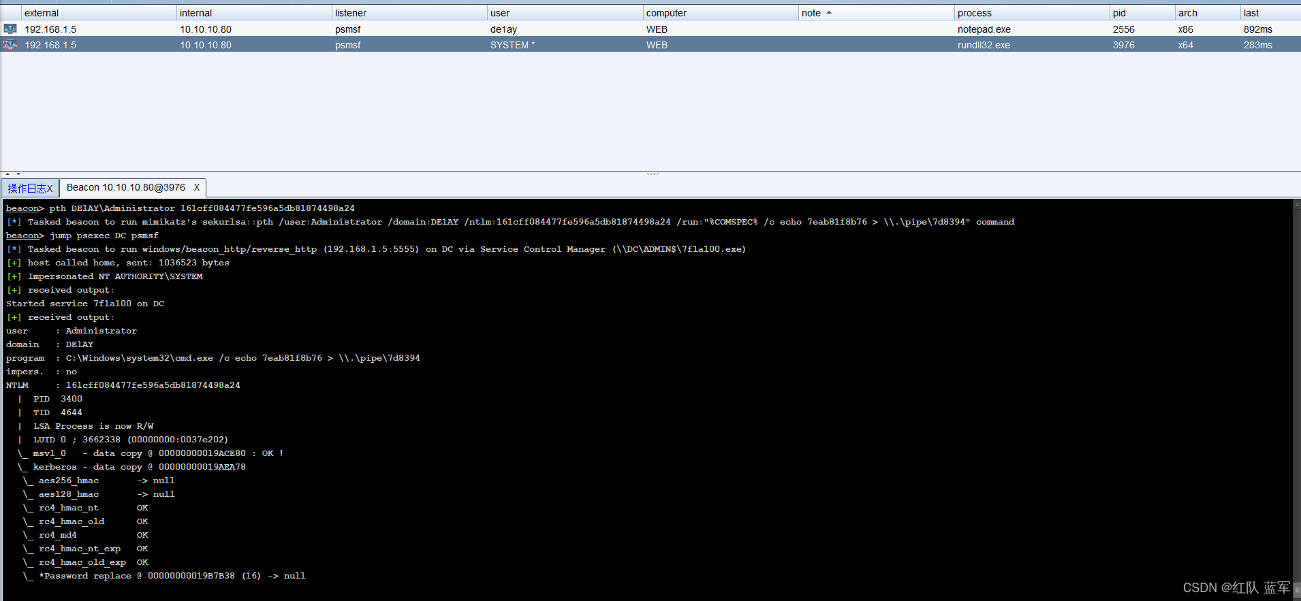Click the console vertical scrollbar
This screenshot has width=1301, height=601.
point(1296,400)
